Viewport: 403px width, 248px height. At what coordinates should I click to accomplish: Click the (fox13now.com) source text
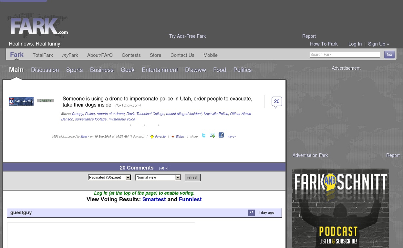(128, 105)
